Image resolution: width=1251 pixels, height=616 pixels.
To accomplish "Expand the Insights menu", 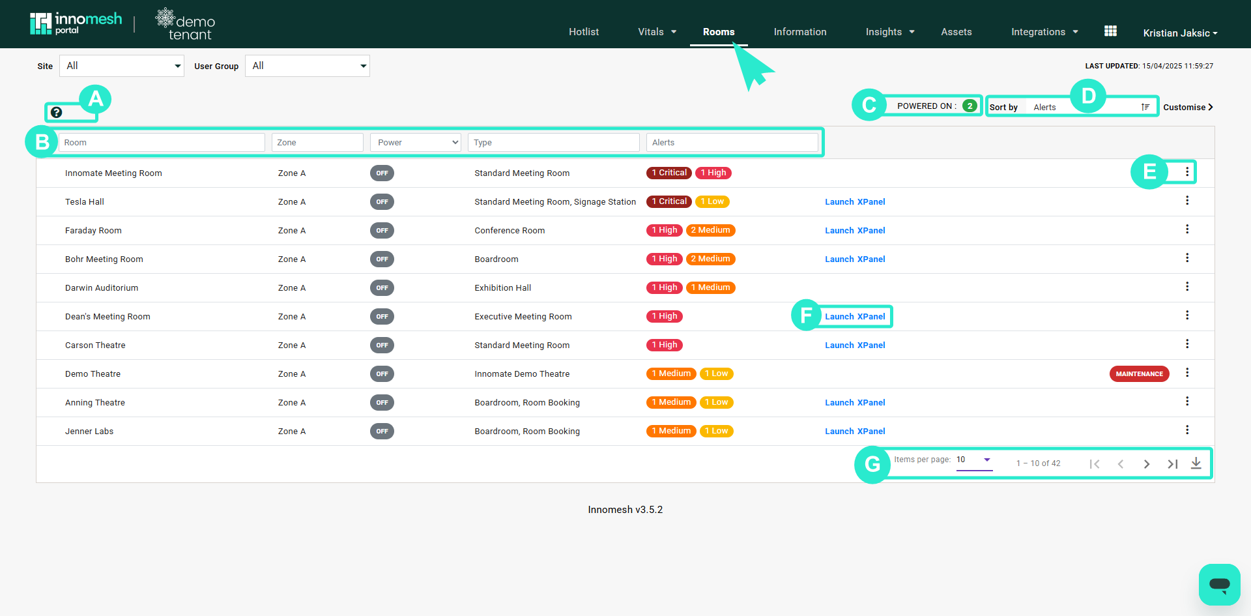I will (x=890, y=32).
